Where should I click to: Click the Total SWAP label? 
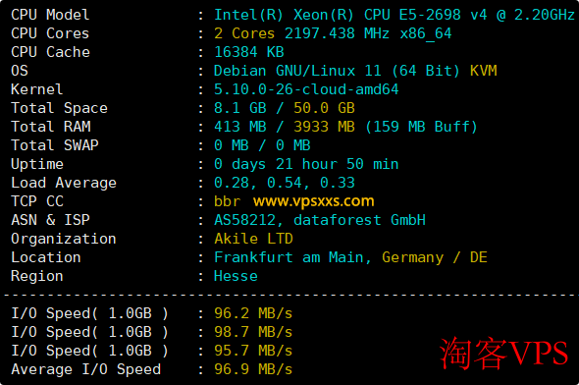point(55,145)
